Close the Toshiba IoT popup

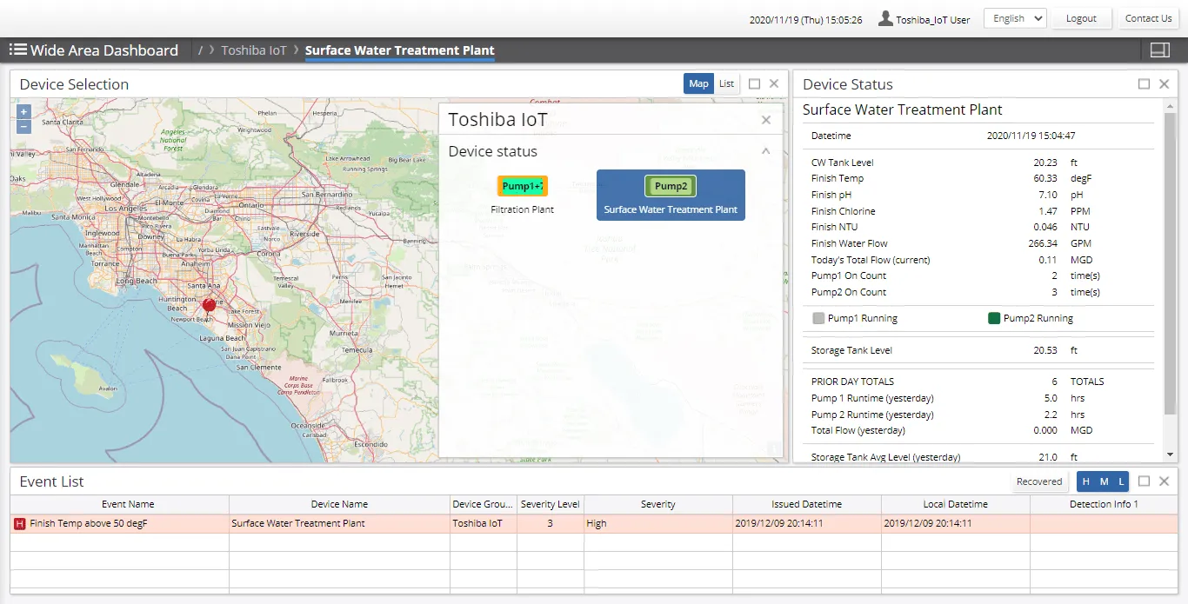pos(765,121)
